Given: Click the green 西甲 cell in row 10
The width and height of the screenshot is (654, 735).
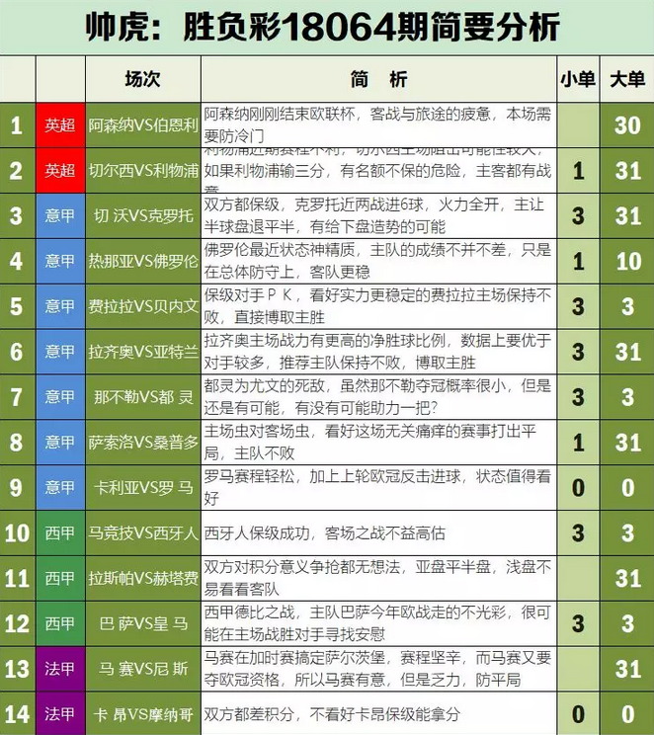Looking at the screenshot, I should pos(60,532).
